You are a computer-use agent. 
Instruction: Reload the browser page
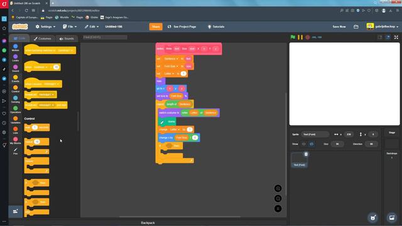pos(26,11)
